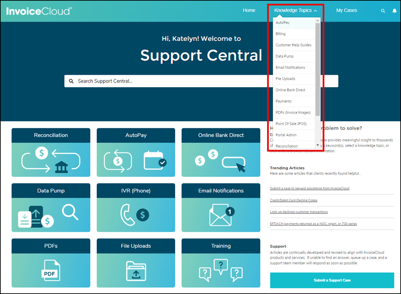Screen dimensions: 401x294
Task: Open EFT/ACH payments returned article link
Action: [x=313, y=224]
